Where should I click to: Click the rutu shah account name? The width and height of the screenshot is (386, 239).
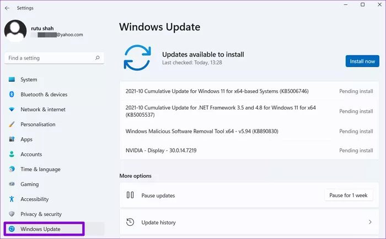42,28
